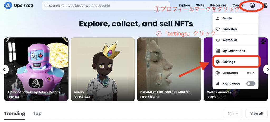This screenshot has width=270, height=122.
Task: Click the Settings gear icon
Action: [218, 62]
